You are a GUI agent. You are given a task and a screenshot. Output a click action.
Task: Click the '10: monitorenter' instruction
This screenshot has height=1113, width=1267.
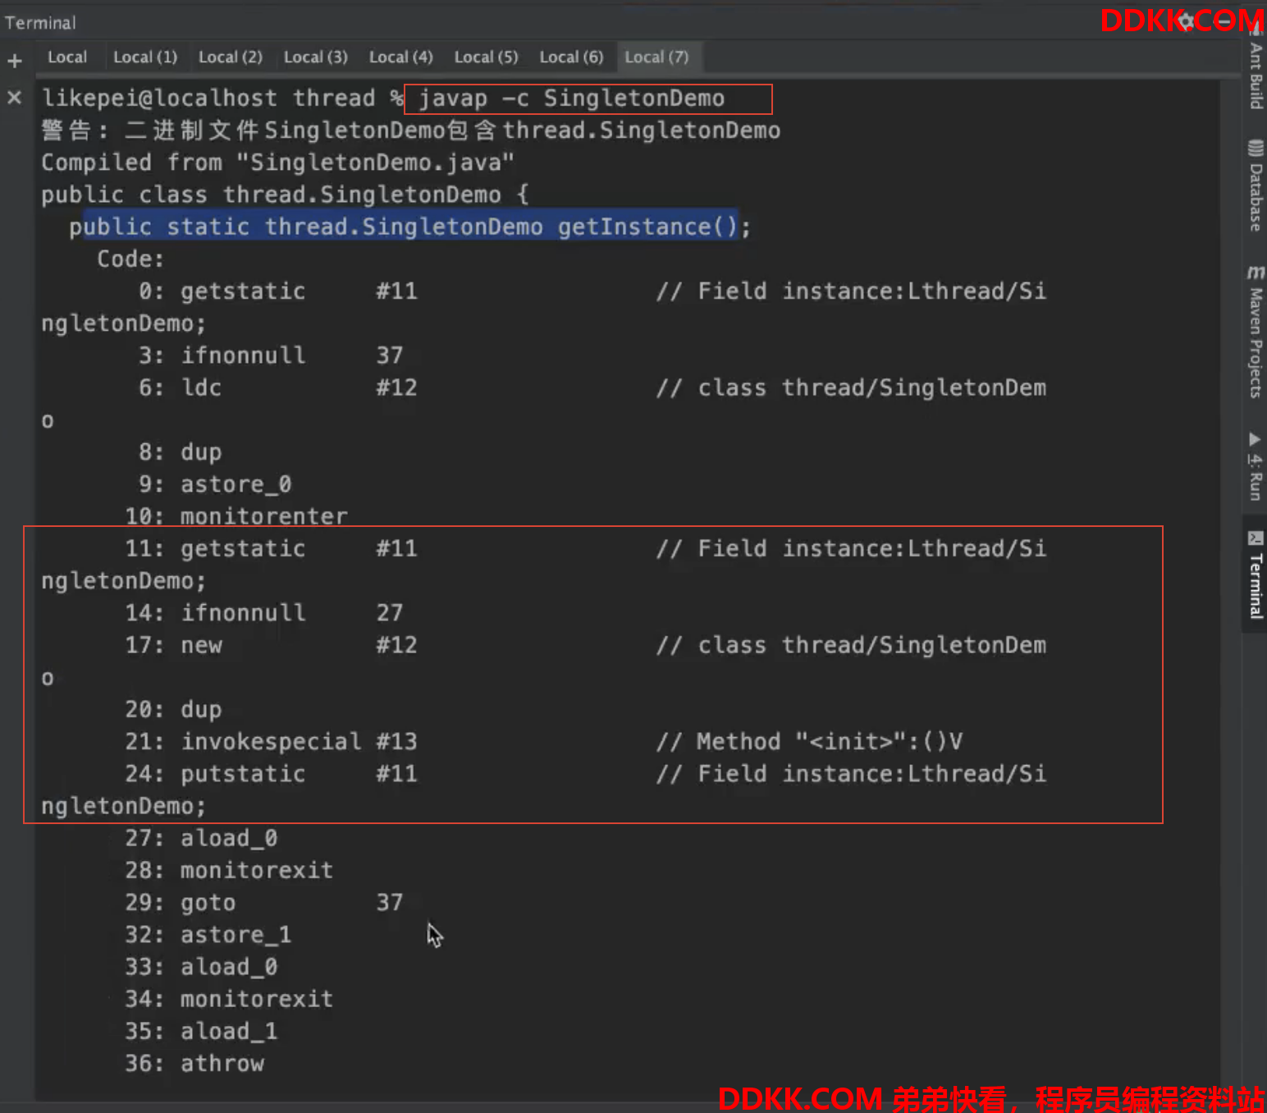coord(236,516)
